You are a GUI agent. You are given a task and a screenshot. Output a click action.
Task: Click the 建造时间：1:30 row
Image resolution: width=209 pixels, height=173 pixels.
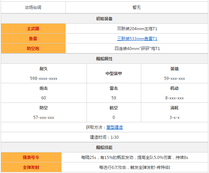point(104,137)
